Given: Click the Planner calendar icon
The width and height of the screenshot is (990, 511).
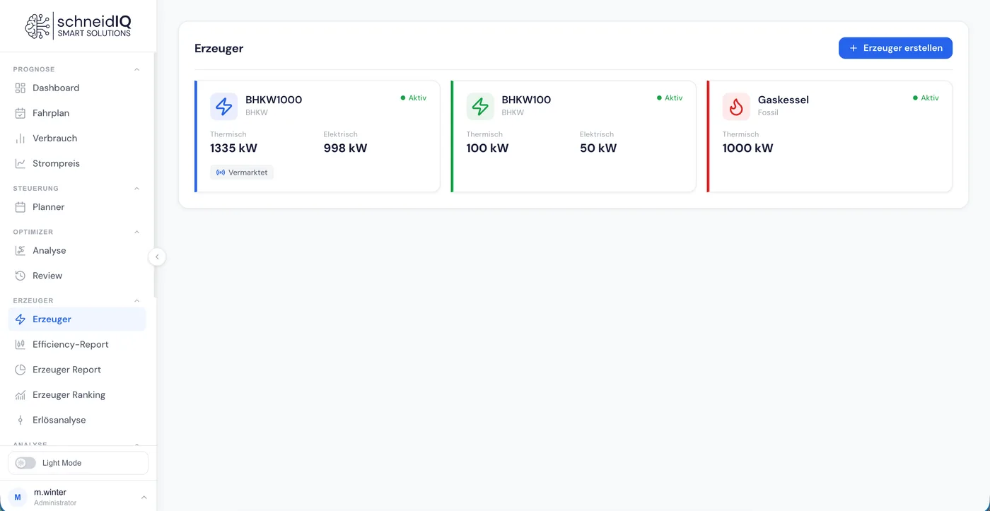Looking at the screenshot, I should [x=21, y=207].
